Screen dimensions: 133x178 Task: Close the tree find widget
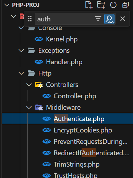(x=123, y=19)
